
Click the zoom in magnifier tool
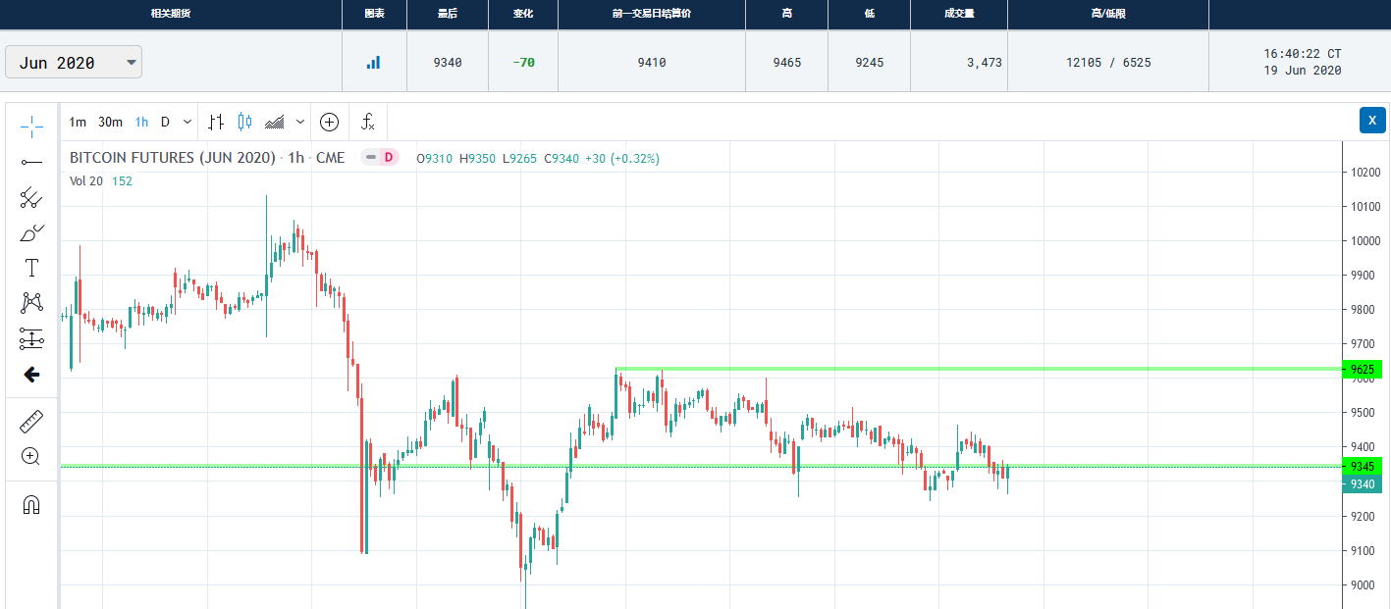coord(31,456)
